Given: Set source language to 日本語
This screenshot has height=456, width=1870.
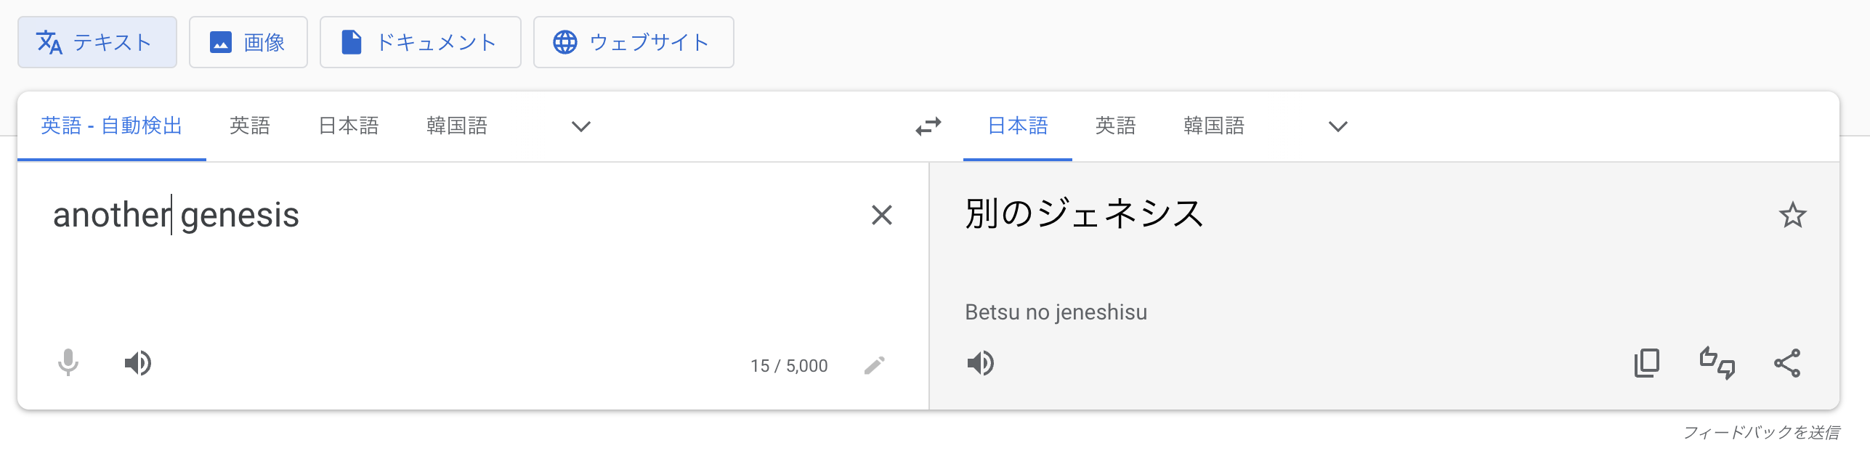Looking at the screenshot, I should [x=349, y=126].
